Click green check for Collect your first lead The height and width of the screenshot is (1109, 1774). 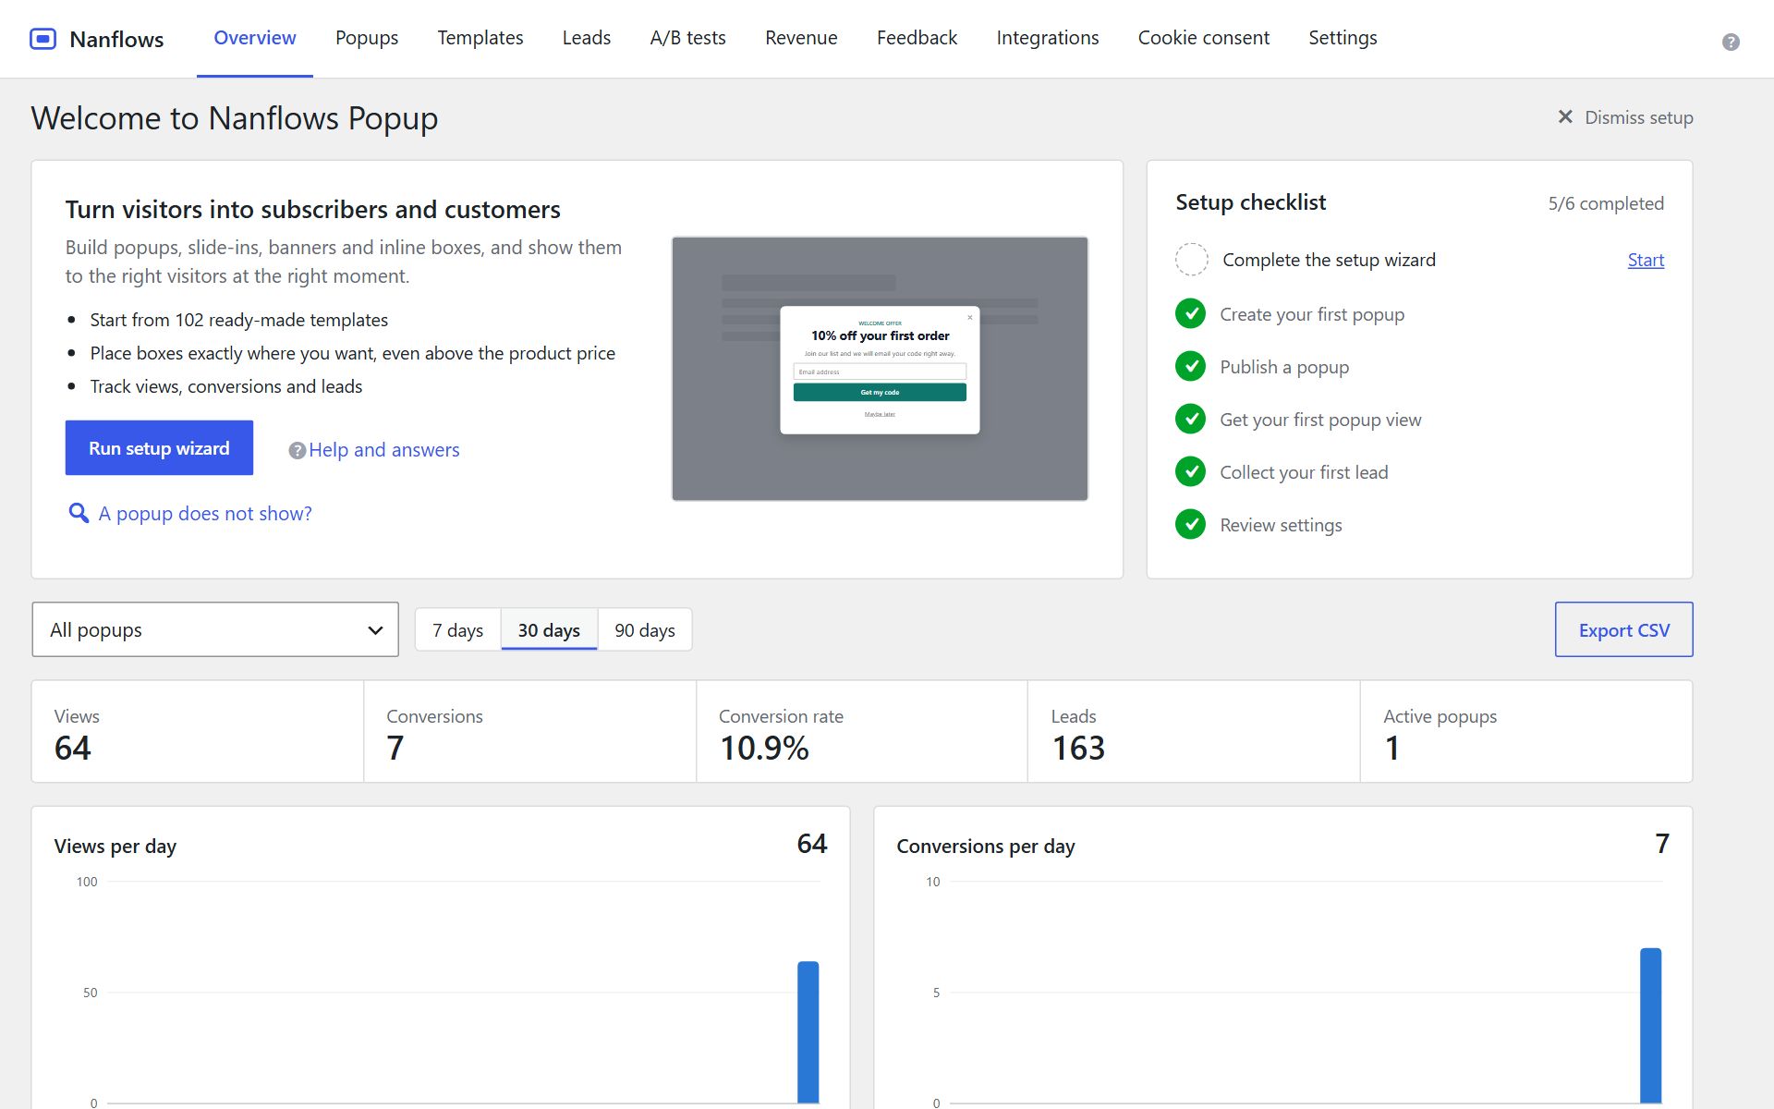pyautogui.click(x=1190, y=472)
